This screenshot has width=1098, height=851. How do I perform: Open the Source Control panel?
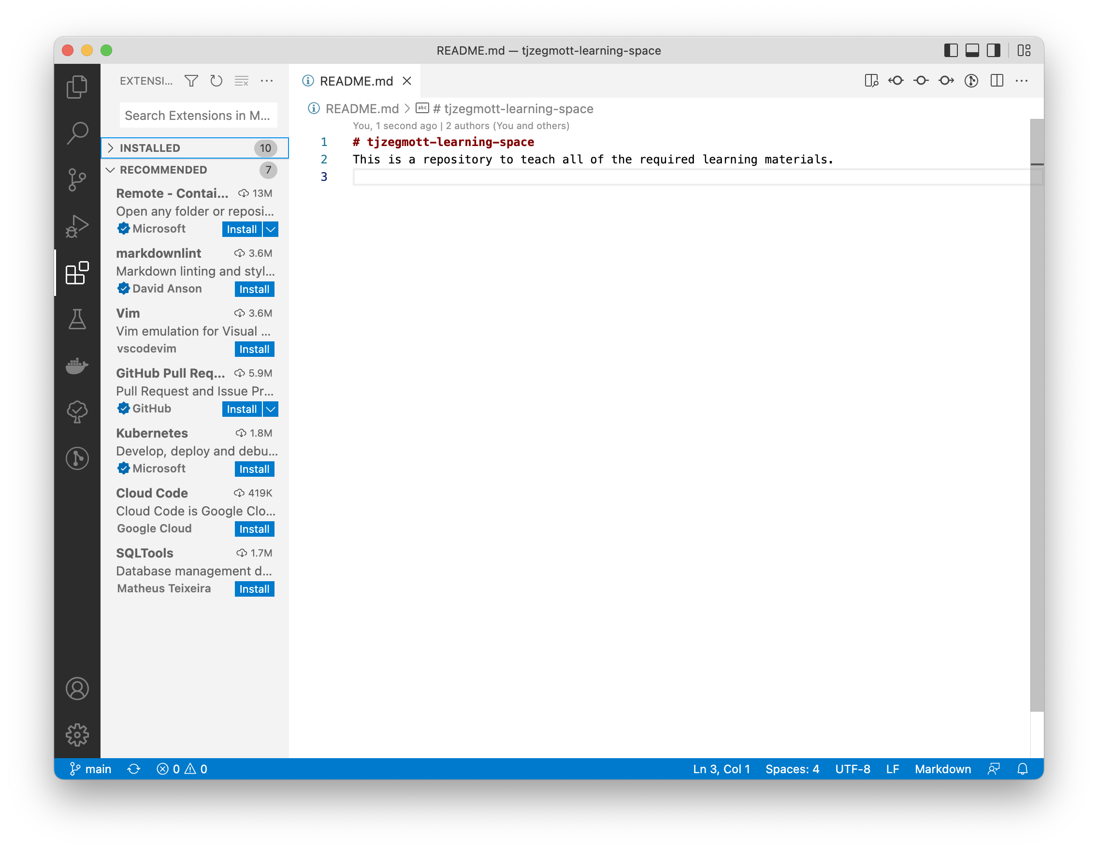pos(77,178)
